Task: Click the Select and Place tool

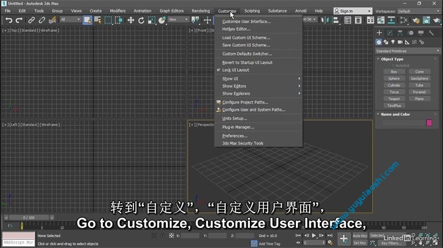Action: tap(162, 20)
